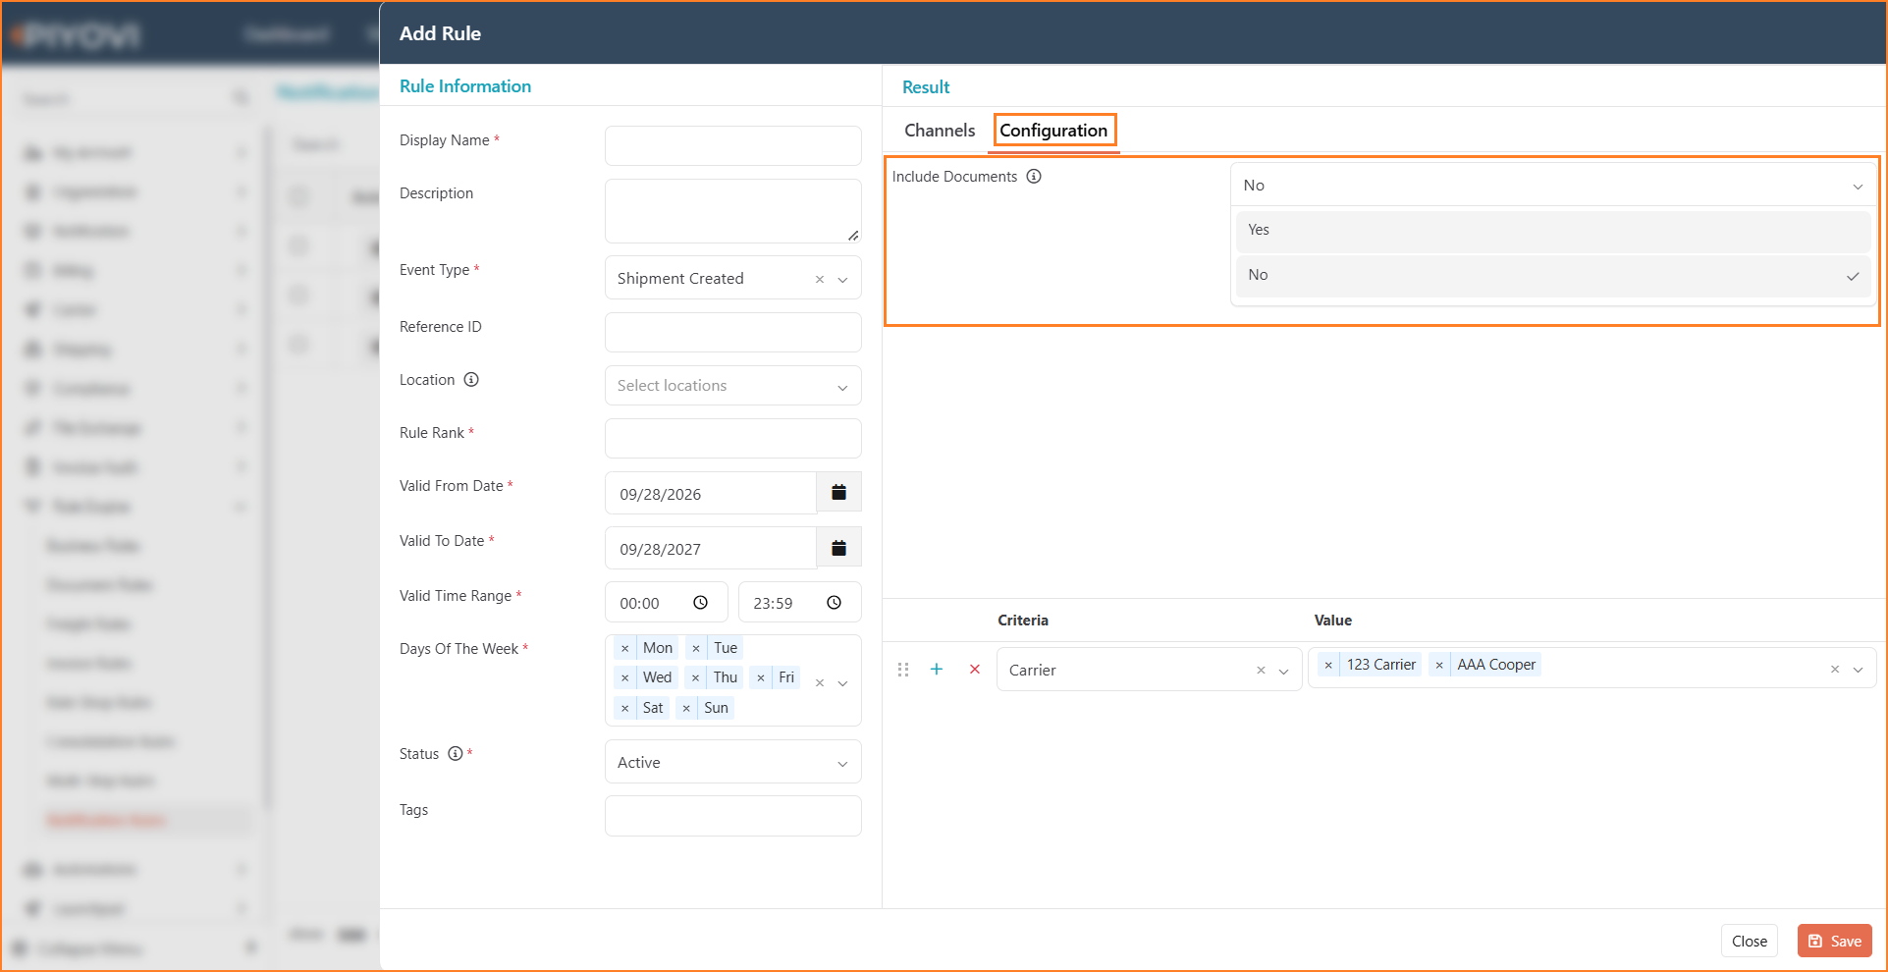The height and width of the screenshot is (972, 1888).
Task: Click the Valid From Date field 09/28/2026
Action: [711, 493]
